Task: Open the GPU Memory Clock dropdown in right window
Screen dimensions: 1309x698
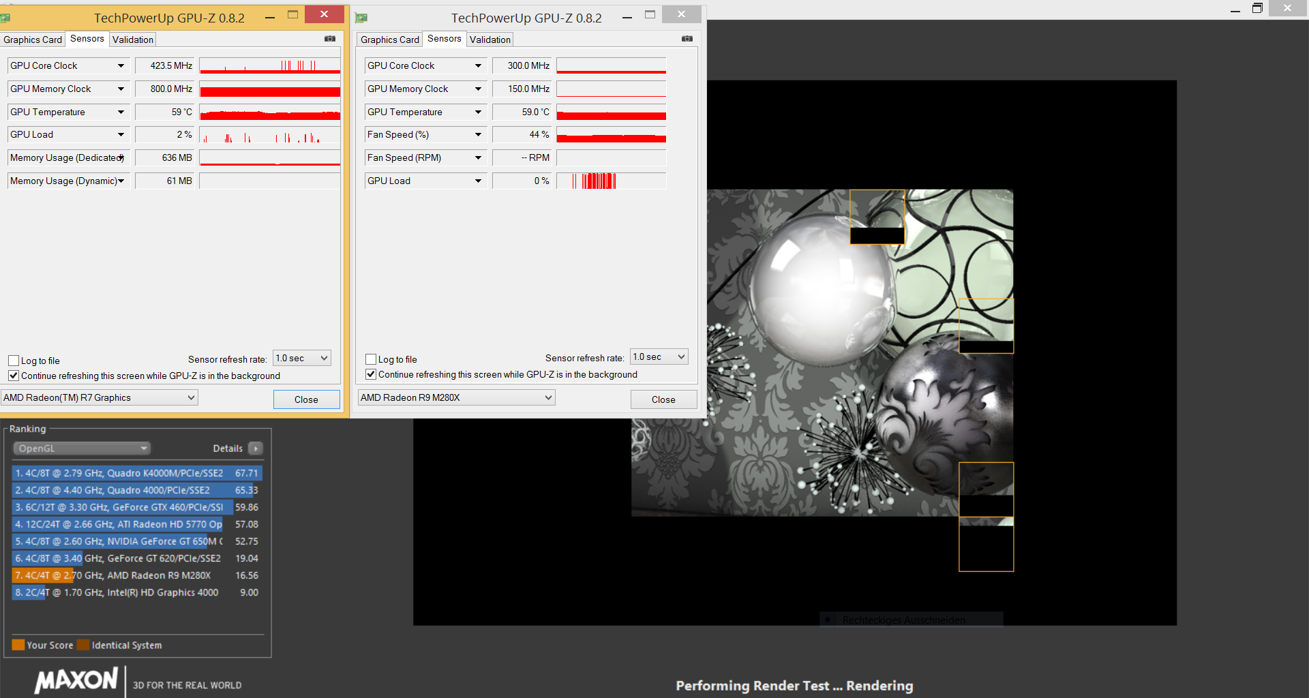Action: tap(478, 89)
